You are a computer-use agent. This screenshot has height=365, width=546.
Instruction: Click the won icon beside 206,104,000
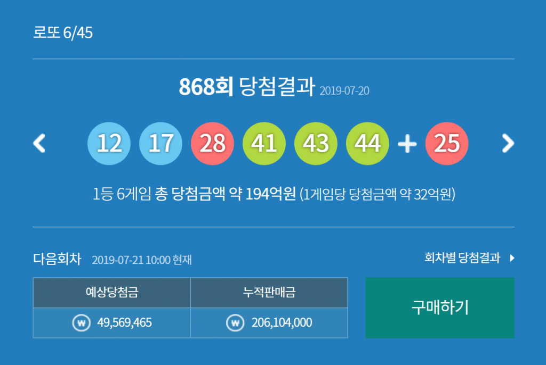[235, 322]
